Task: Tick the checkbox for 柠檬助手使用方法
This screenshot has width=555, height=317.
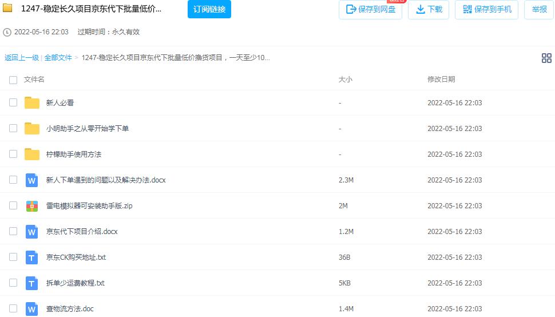Action: click(x=13, y=154)
